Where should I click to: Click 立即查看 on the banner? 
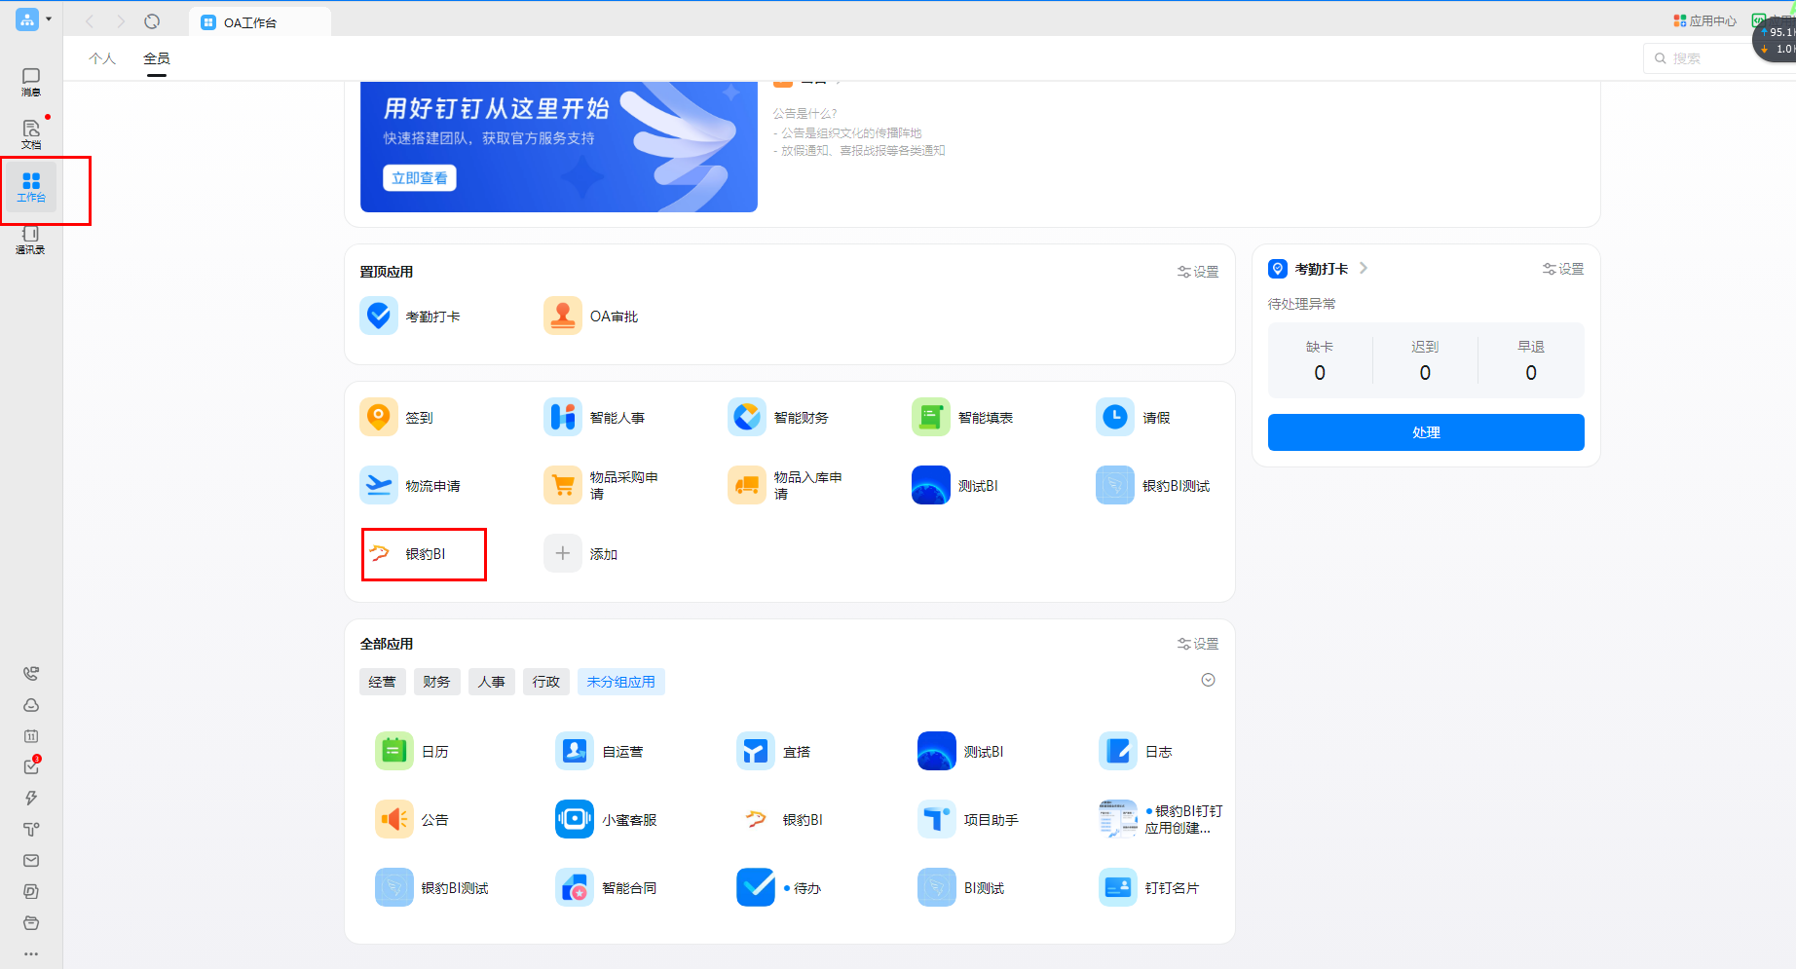[x=419, y=178]
